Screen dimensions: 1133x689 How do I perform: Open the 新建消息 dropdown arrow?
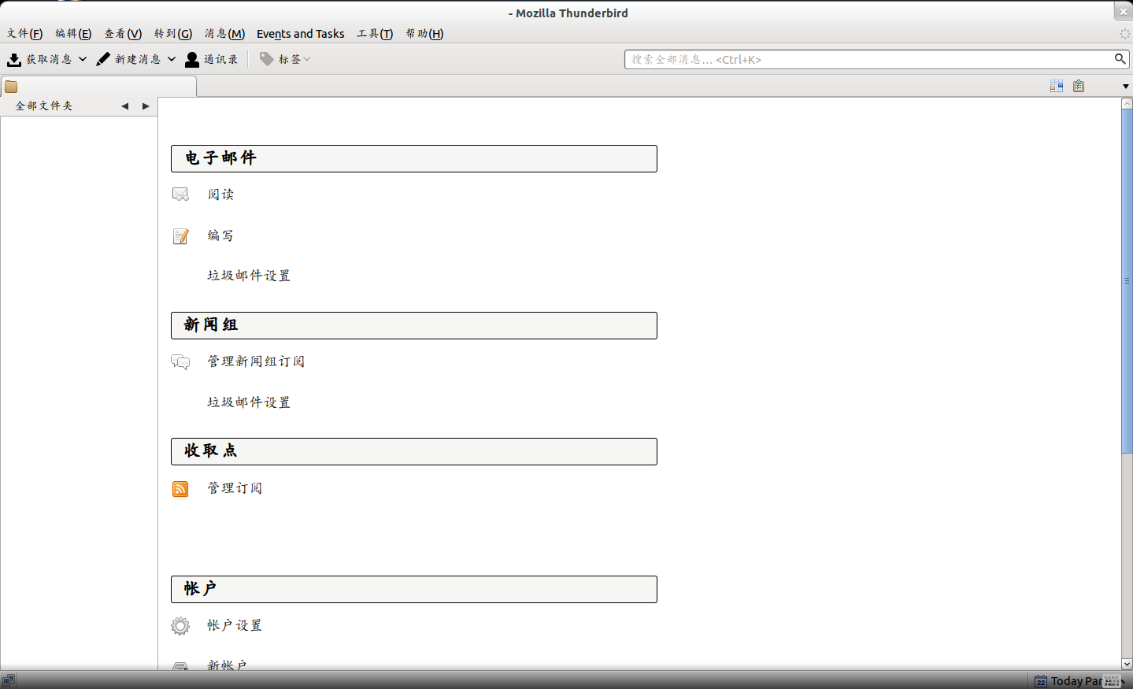point(172,59)
